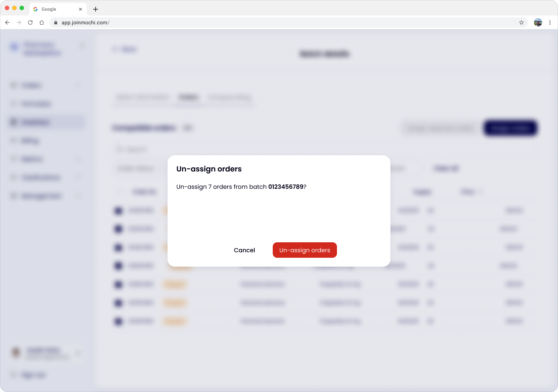Reload the page with refresh icon
This screenshot has height=392, width=558.
pos(30,22)
